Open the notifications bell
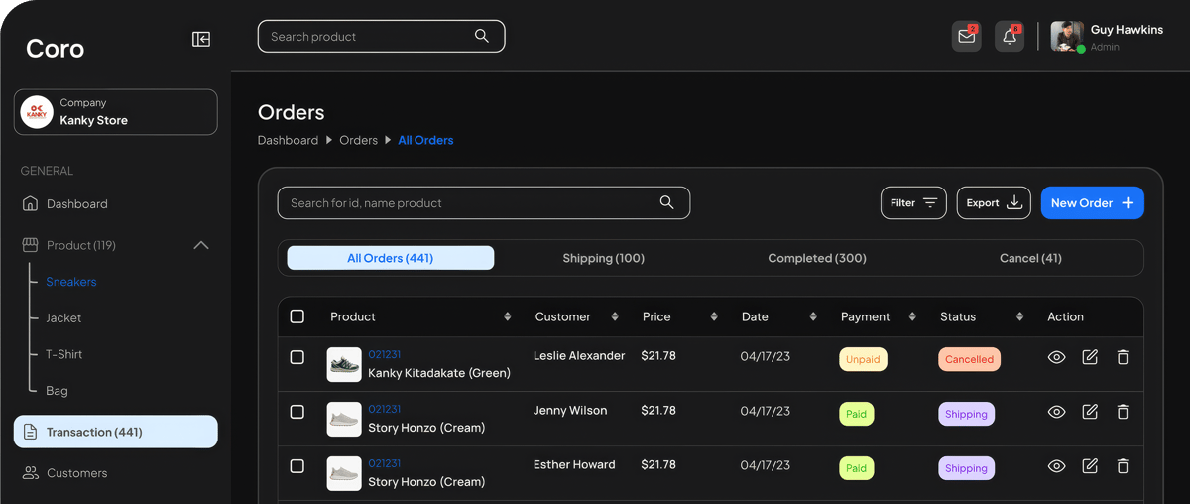 [1010, 37]
